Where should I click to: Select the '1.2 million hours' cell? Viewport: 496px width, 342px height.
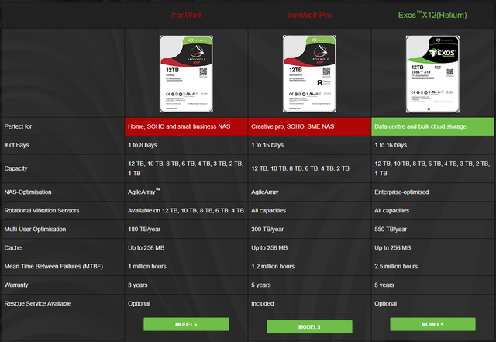(x=309, y=266)
